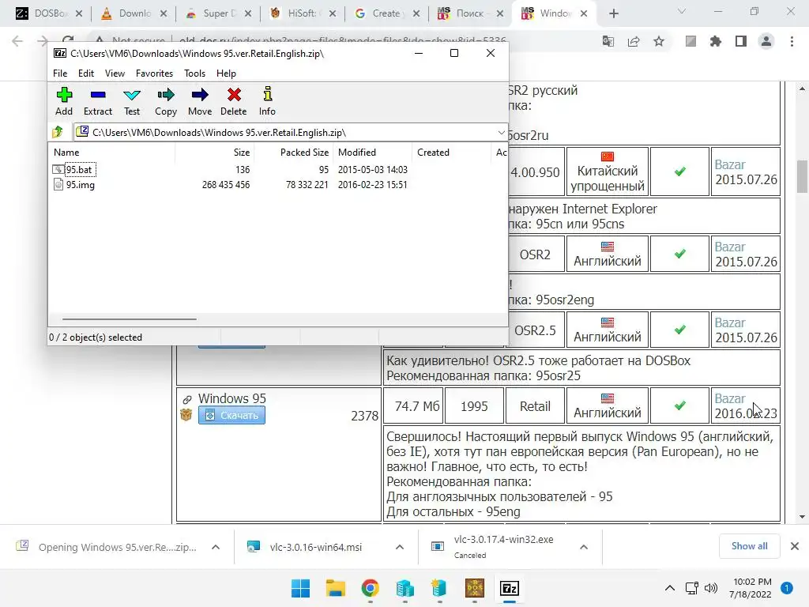Expand the 7-Zip address path dropdown
The height and width of the screenshot is (607, 809).
pyautogui.click(x=501, y=133)
